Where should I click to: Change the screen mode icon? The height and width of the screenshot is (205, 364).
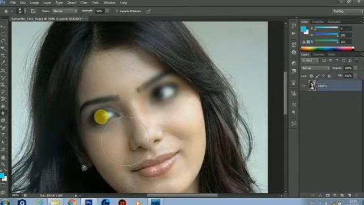(x=3, y=192)
